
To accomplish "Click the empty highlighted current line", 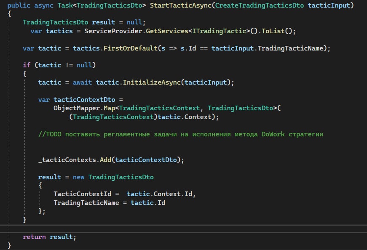I will pos(184,229).
